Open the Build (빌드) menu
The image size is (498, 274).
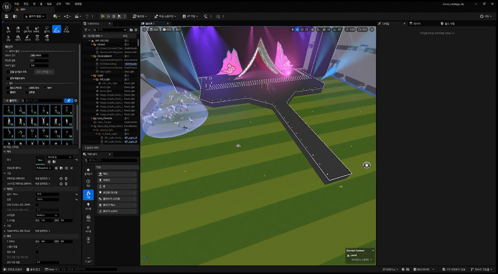click(x=49, y=4)
